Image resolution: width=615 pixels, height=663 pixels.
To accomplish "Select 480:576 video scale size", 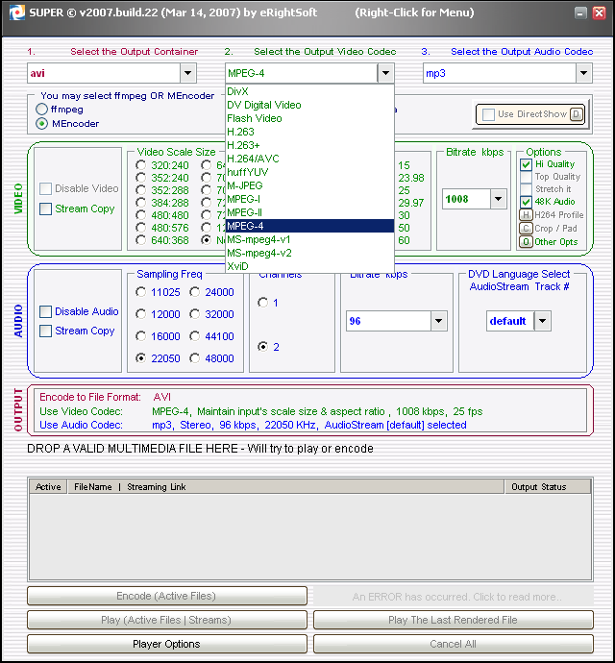I will click(141, 228).
